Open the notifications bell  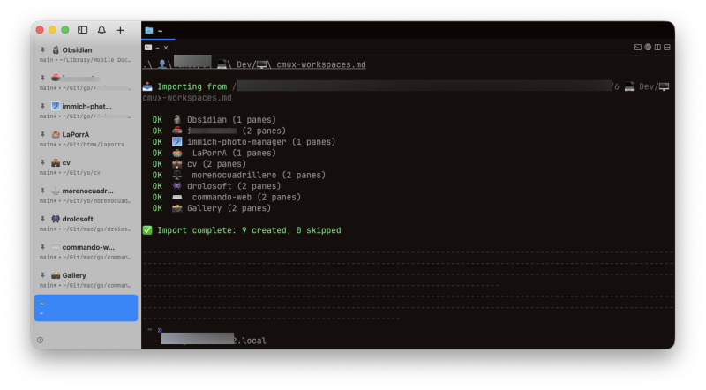pyautogui.click(x=101, y=30)
